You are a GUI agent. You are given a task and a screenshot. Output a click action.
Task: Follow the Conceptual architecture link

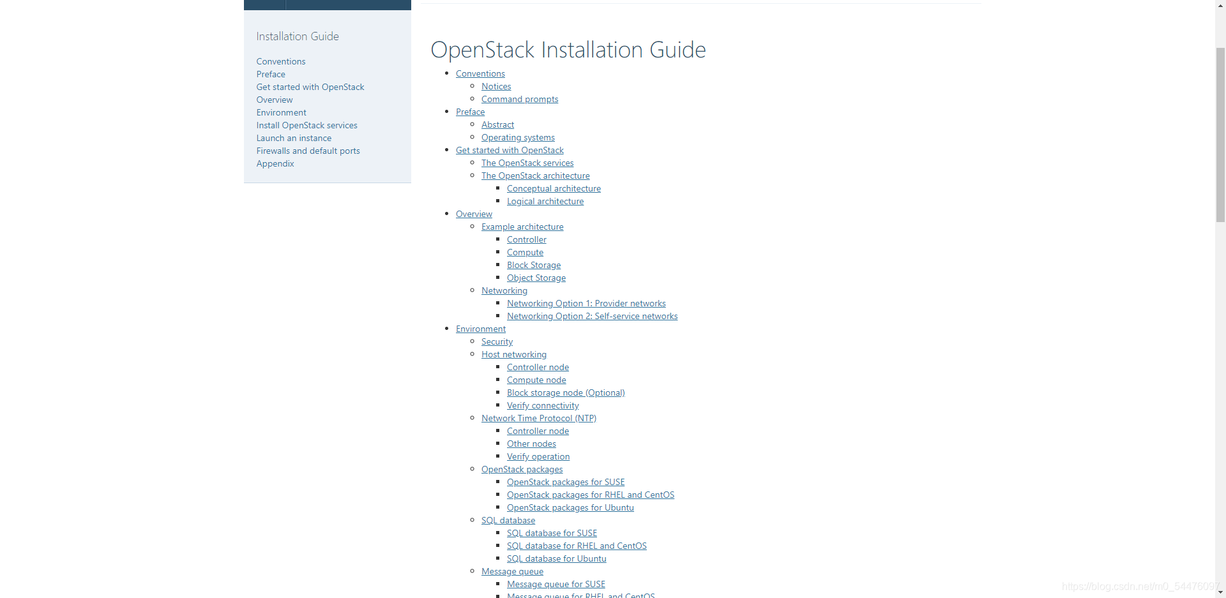554,189
